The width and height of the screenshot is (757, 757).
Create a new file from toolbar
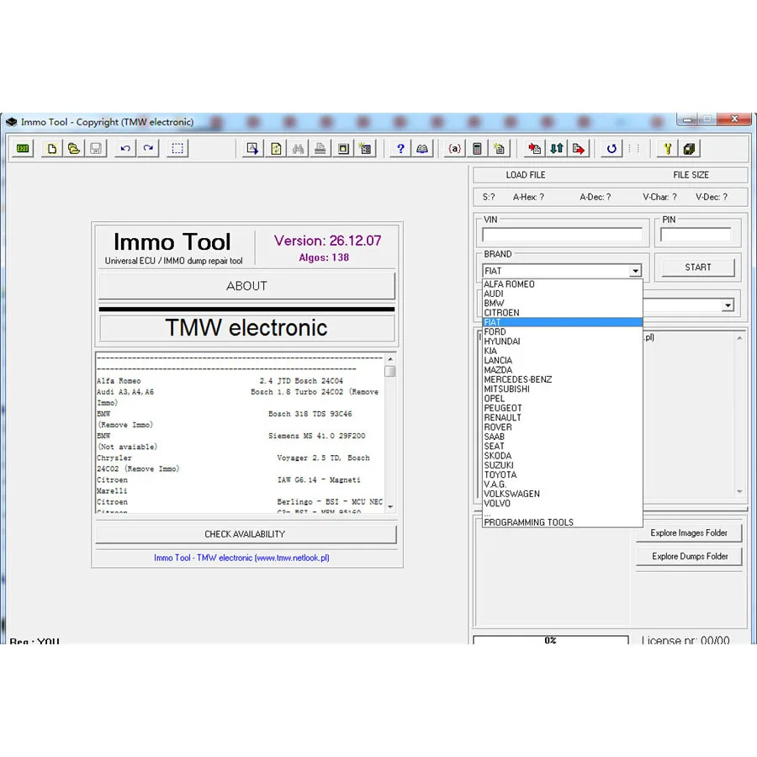51,148
